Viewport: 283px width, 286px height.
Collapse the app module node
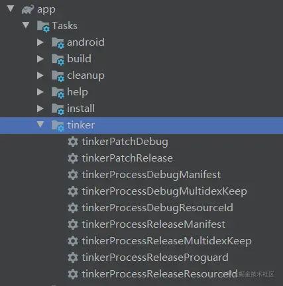(x=11, y=9)
